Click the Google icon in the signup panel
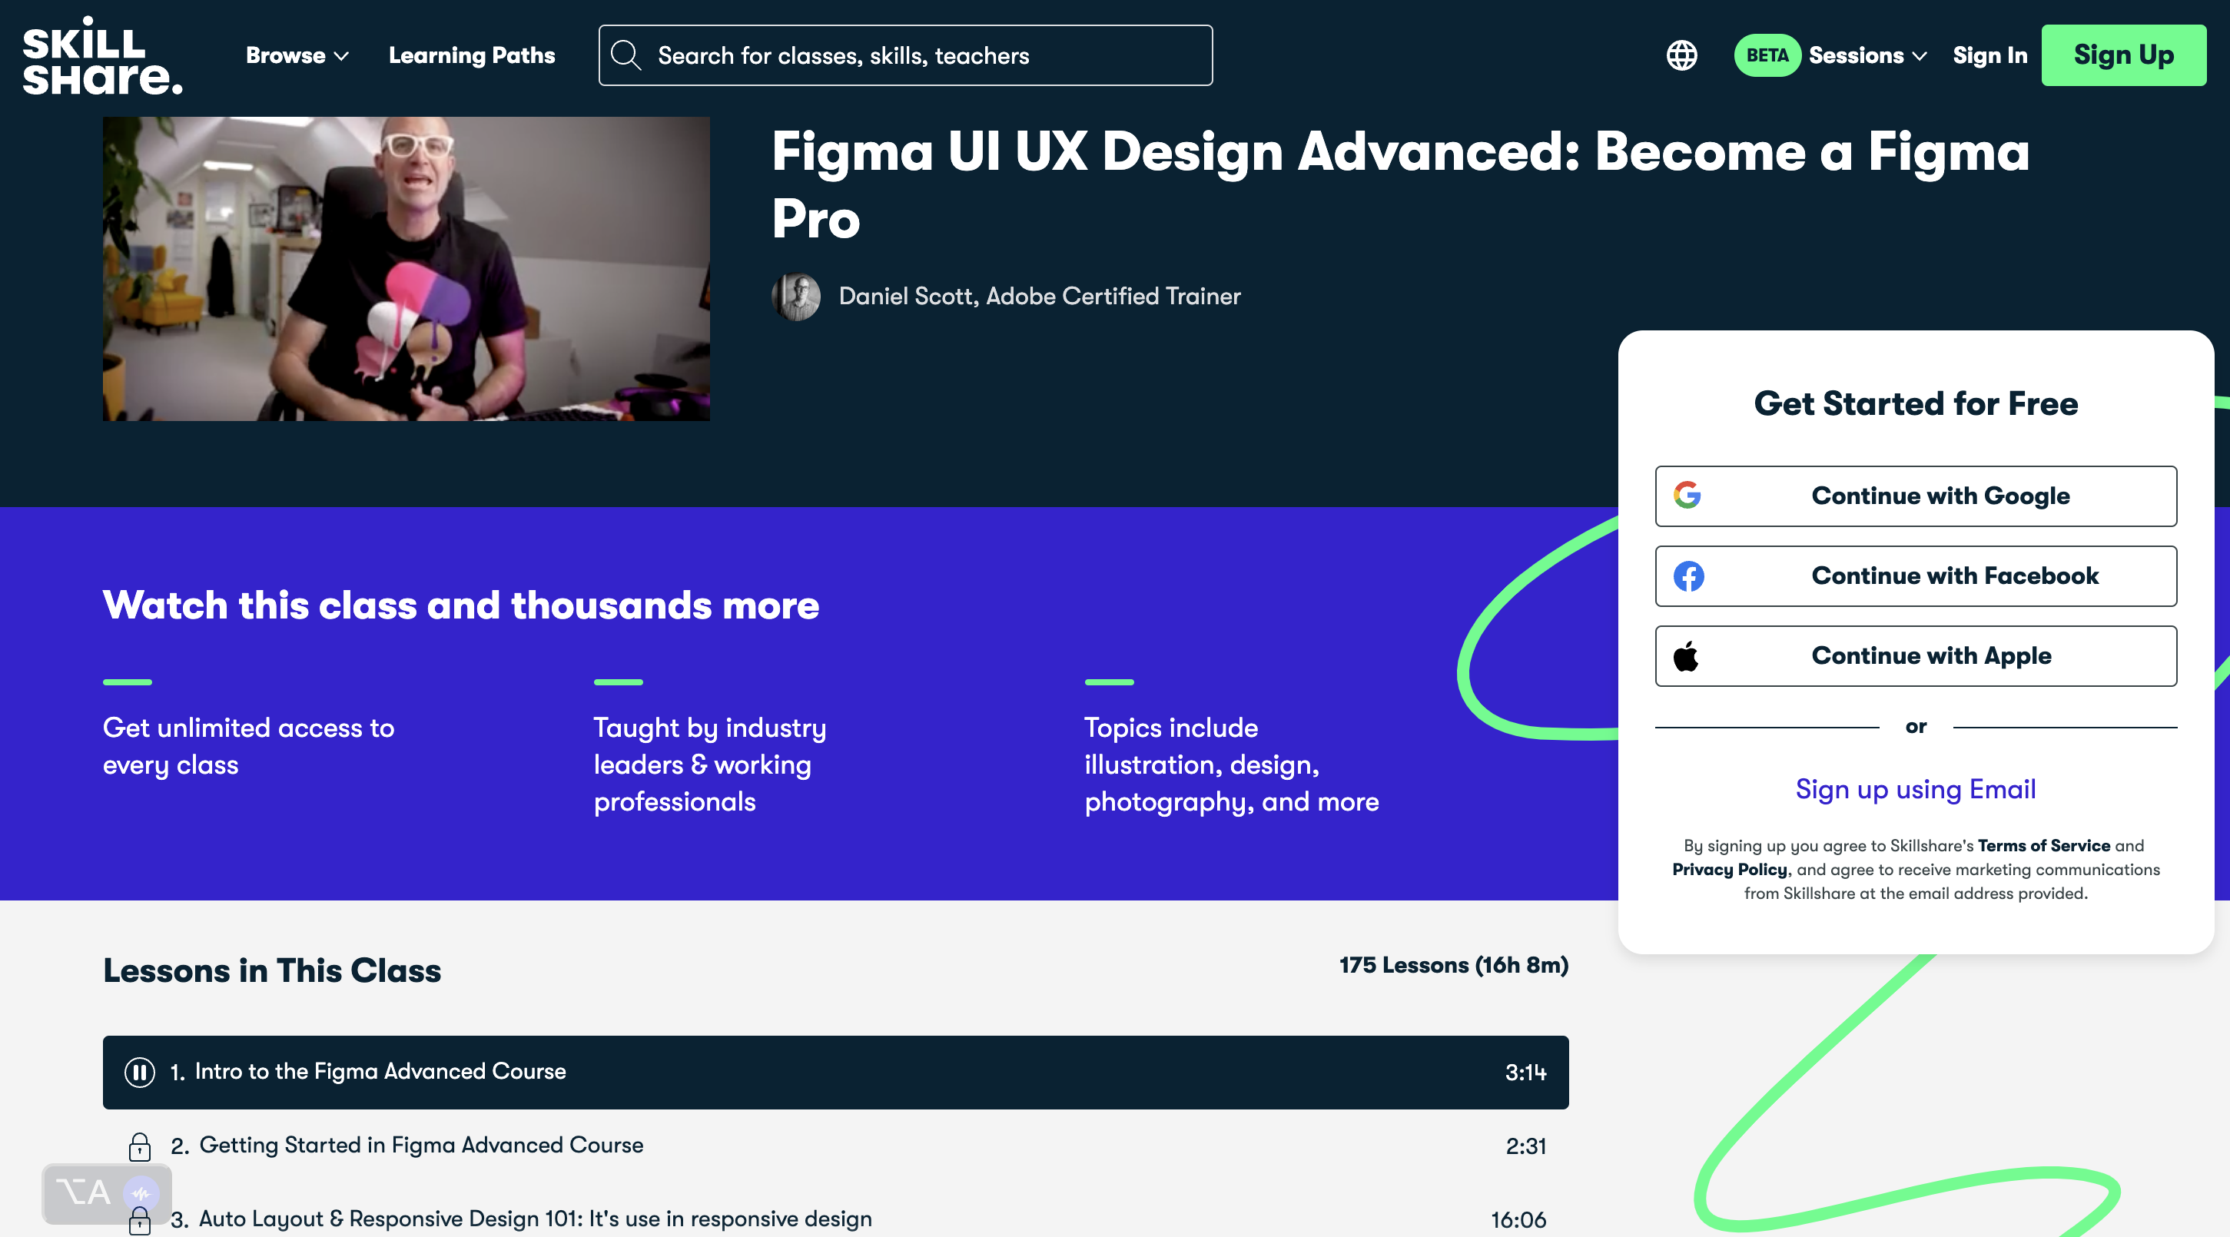 tap(1689, 496)
